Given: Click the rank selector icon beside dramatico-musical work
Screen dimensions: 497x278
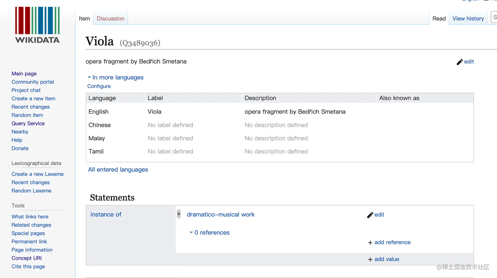Looking at the screenshot, I should (x=179, y=214).
